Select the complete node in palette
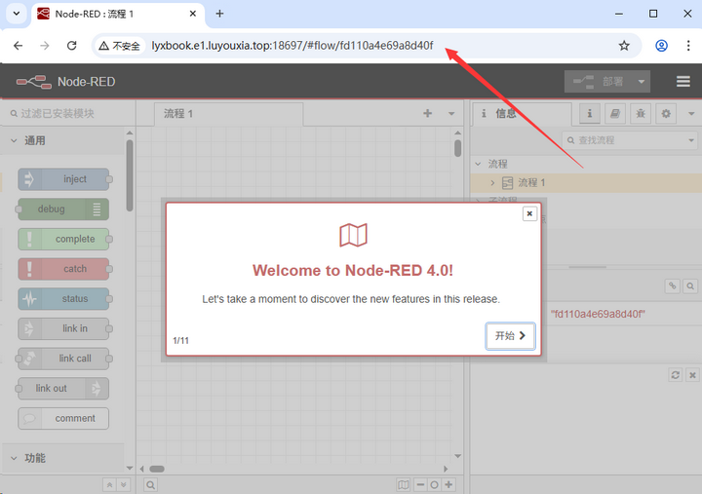 coord(64,240)
